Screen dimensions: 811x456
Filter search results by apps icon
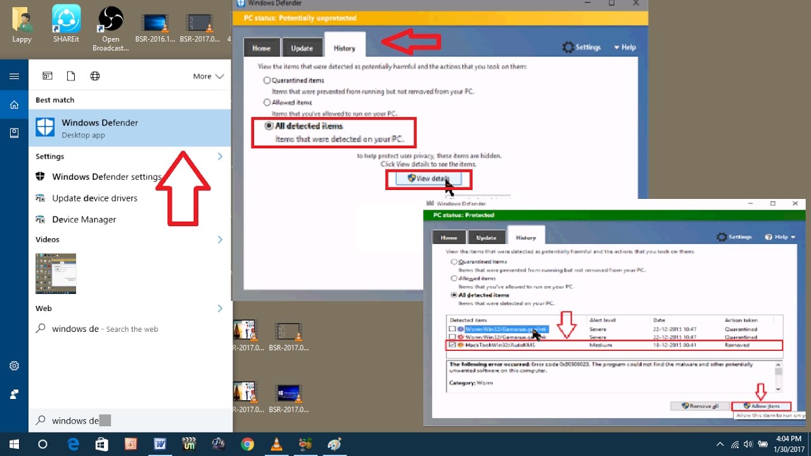tap(48, 76)
